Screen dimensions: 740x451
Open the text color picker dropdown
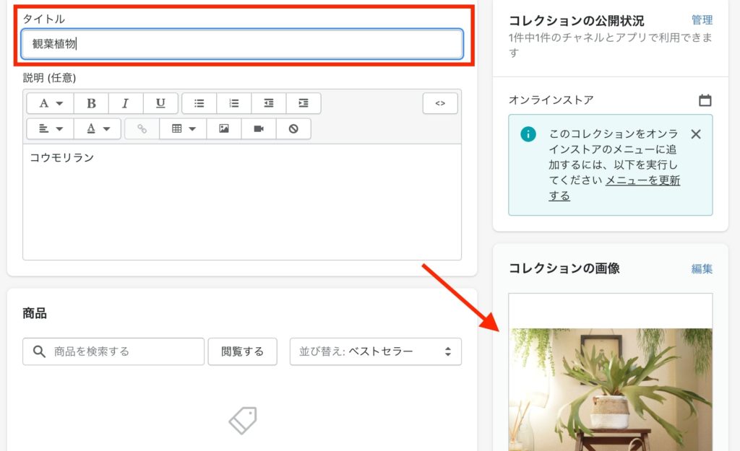point(98,128)
